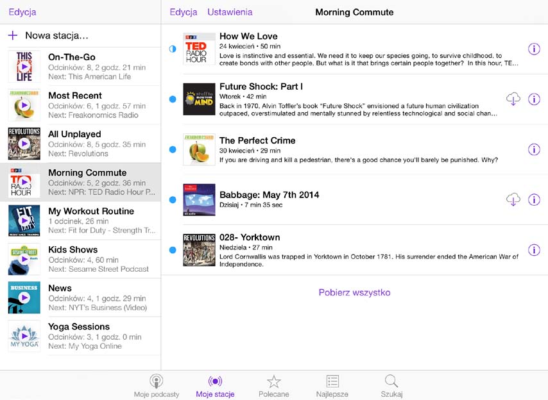Tap Economist artwork for Babbage episode
548x400 pixels.
pos(199,199)
